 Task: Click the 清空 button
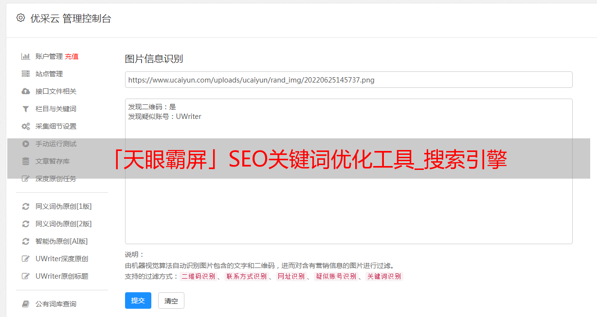pos(171,300)
